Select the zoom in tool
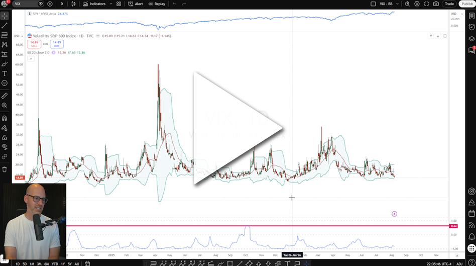Image resolution: width=476 pixels, height=266 pixels. [5, 105]
